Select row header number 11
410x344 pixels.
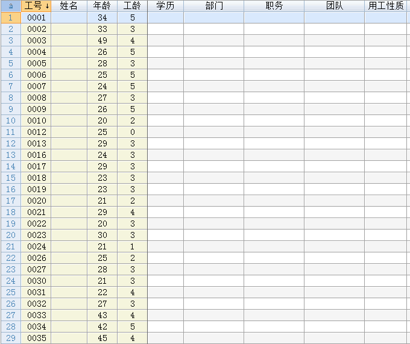coord(11,132)
